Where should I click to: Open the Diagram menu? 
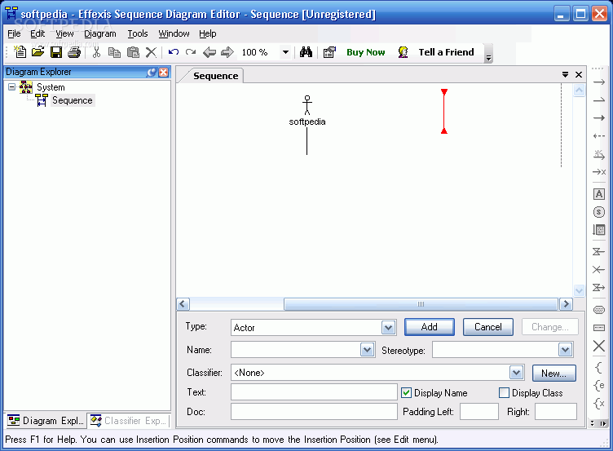[100, 33]
